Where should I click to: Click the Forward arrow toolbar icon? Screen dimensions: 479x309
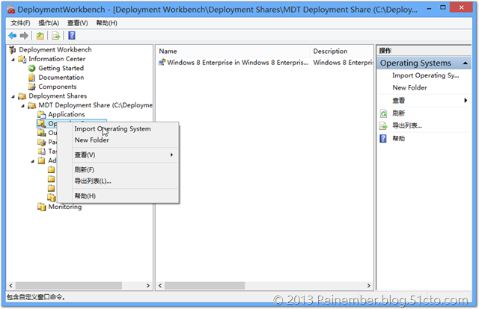click(24, 36)
